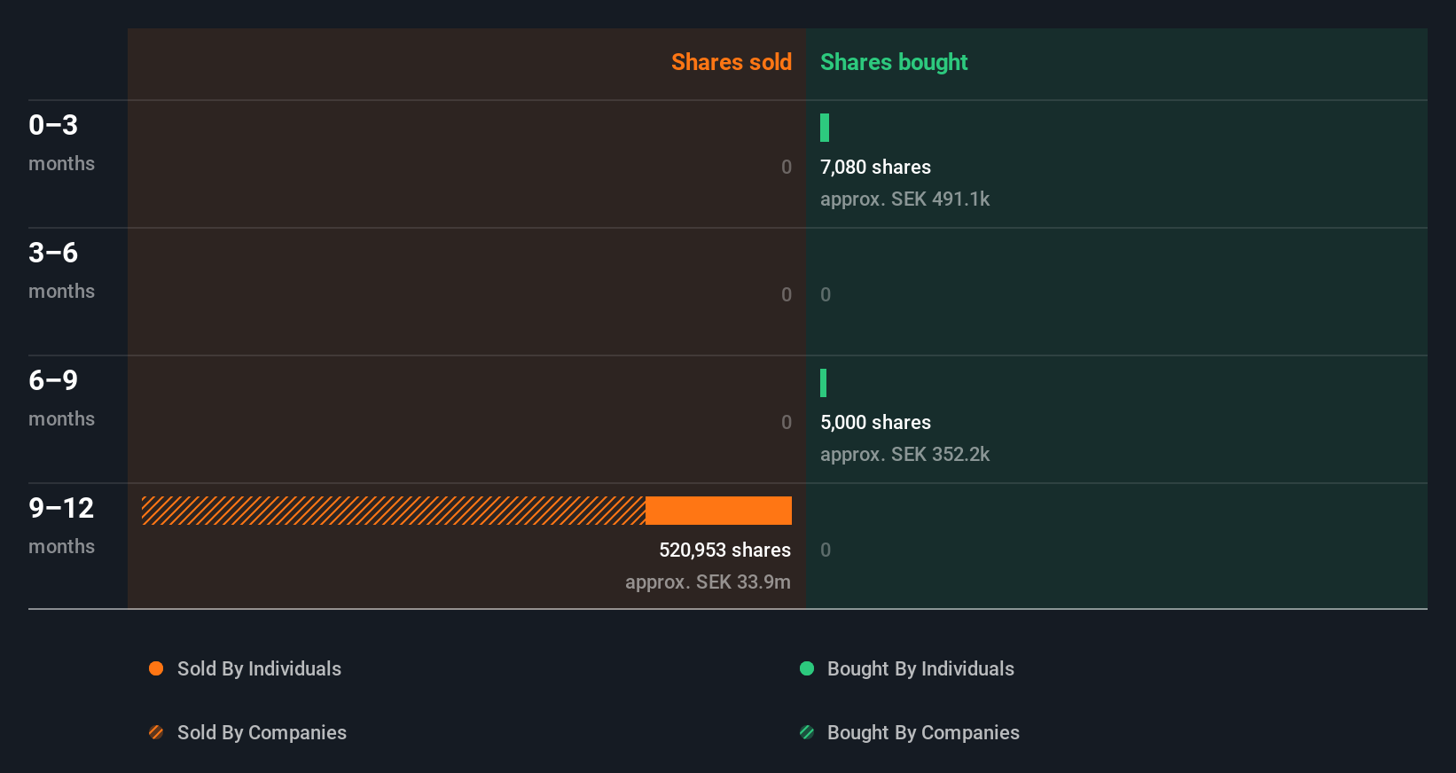Click the 5,000 shares value
1456x773 pixels.
click(x=875, y=422)
